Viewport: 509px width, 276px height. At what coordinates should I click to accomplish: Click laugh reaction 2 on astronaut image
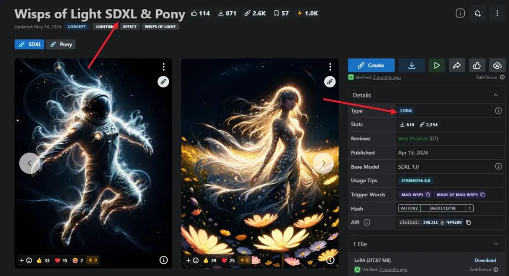78,260
